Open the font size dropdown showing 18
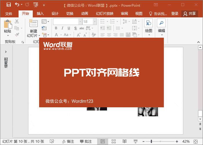Image resolution: width=203 pixels, height=145 pixels. click(95, 22)
